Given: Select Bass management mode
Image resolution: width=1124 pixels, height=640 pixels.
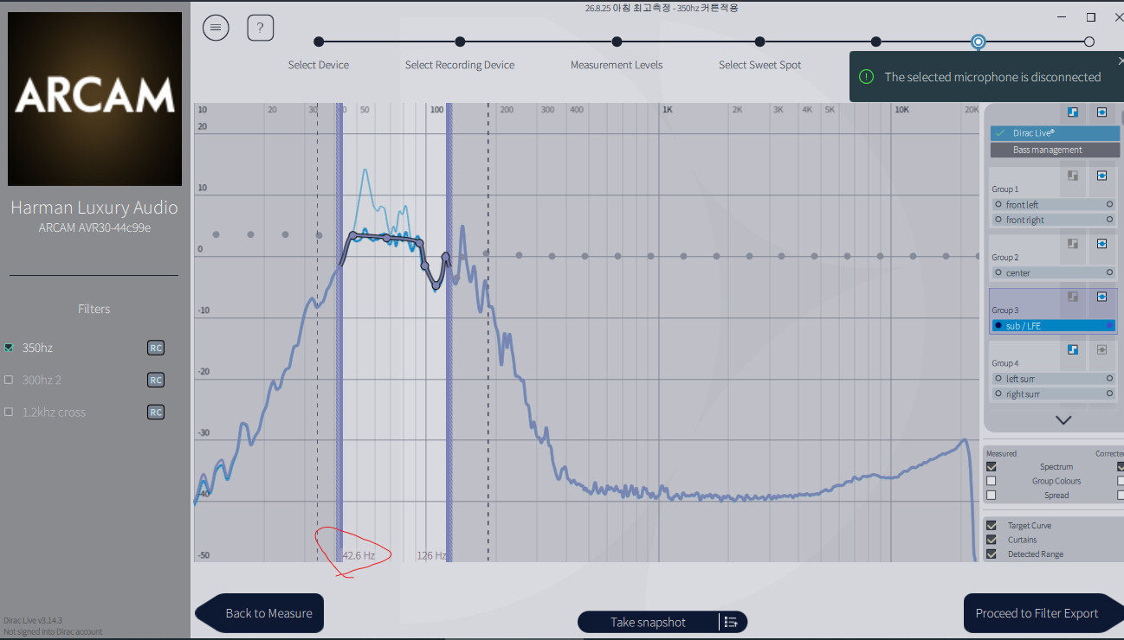Looking at the screenshot, I should (1055, 150).
